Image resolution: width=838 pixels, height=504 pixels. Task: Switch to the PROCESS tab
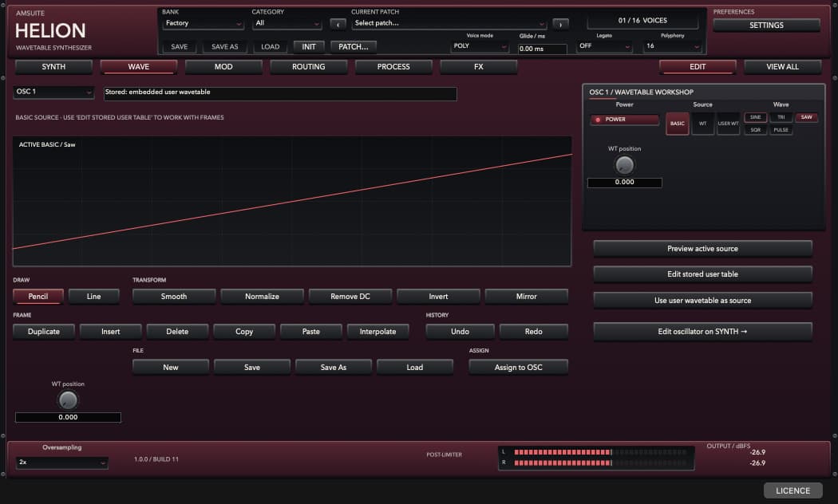tap(393, 67)
